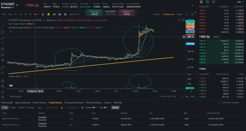The height and width of the screenshot is (131, 246).
Task: Switch chart to the 1H interval
Action: pos(16,14)
